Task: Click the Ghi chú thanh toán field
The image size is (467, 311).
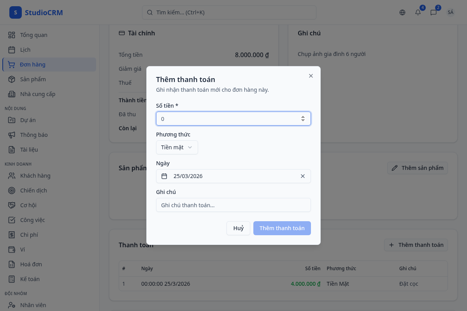Action: 233,205
